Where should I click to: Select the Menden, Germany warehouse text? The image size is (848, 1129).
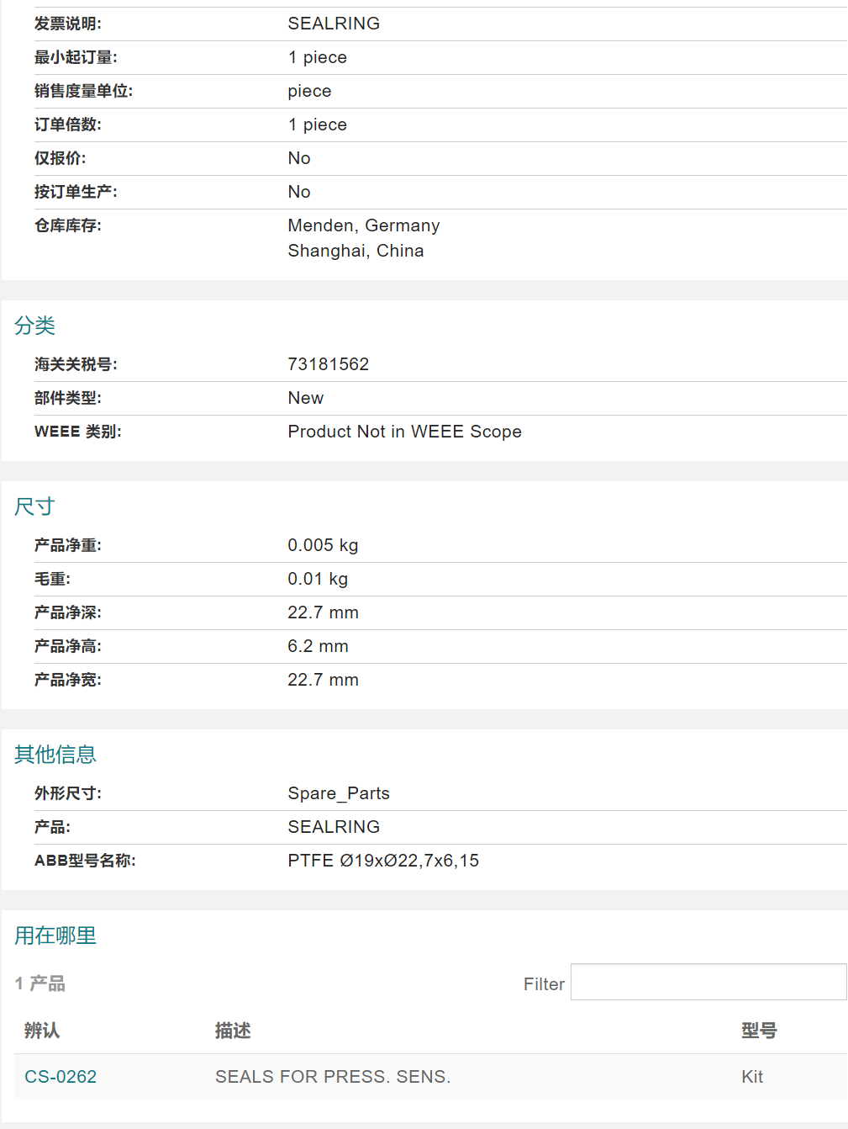coord(363,225)
